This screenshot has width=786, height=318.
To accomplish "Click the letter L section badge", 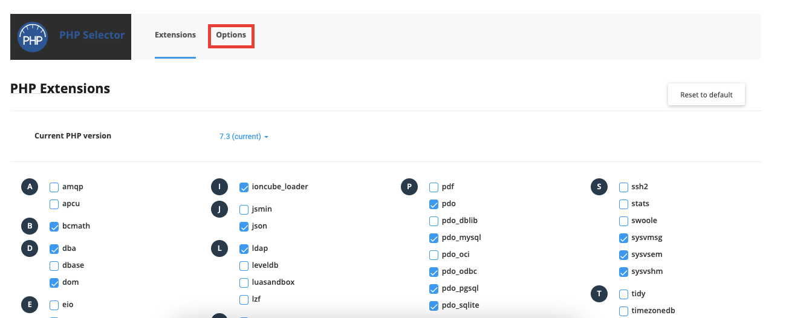I will pyautogui.click(x=219, y=248).
